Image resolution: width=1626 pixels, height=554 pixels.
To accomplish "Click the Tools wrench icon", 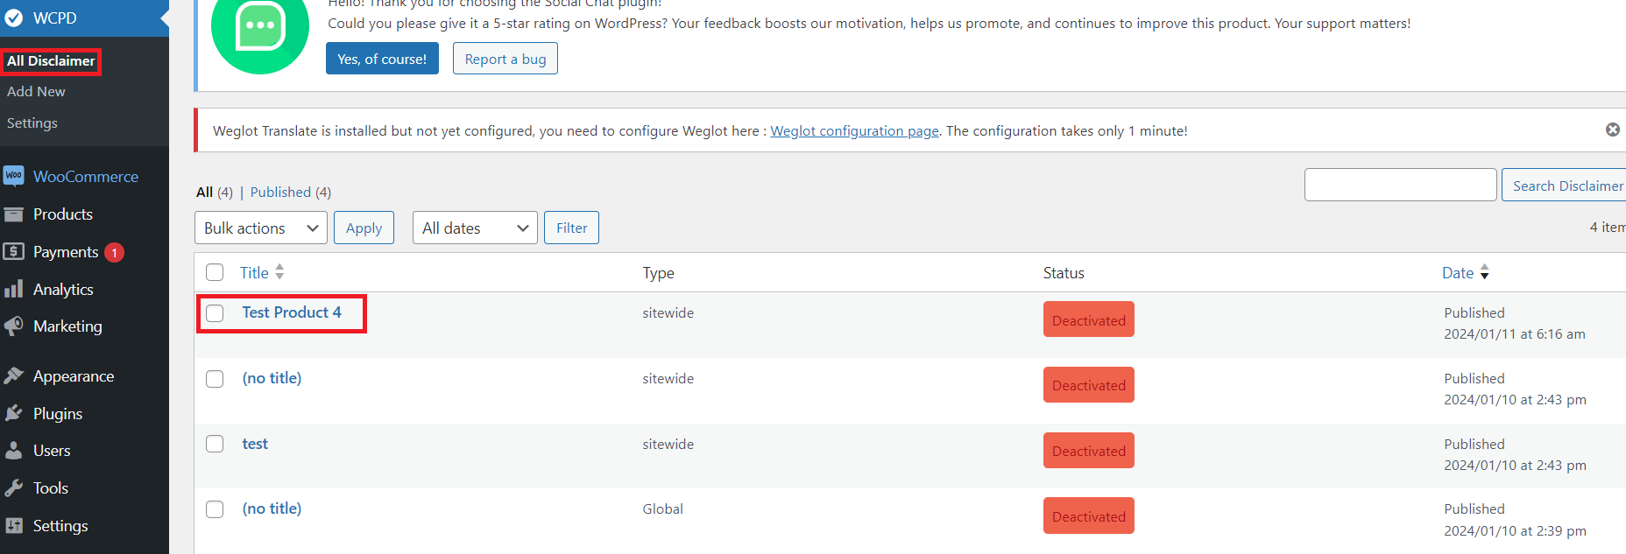I will click(x=14, y=487).
